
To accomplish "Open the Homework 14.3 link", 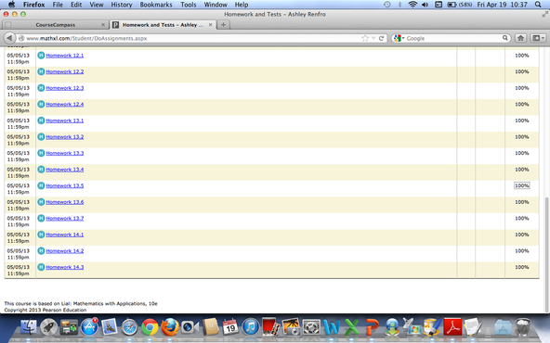I will (x=65, y=267).
